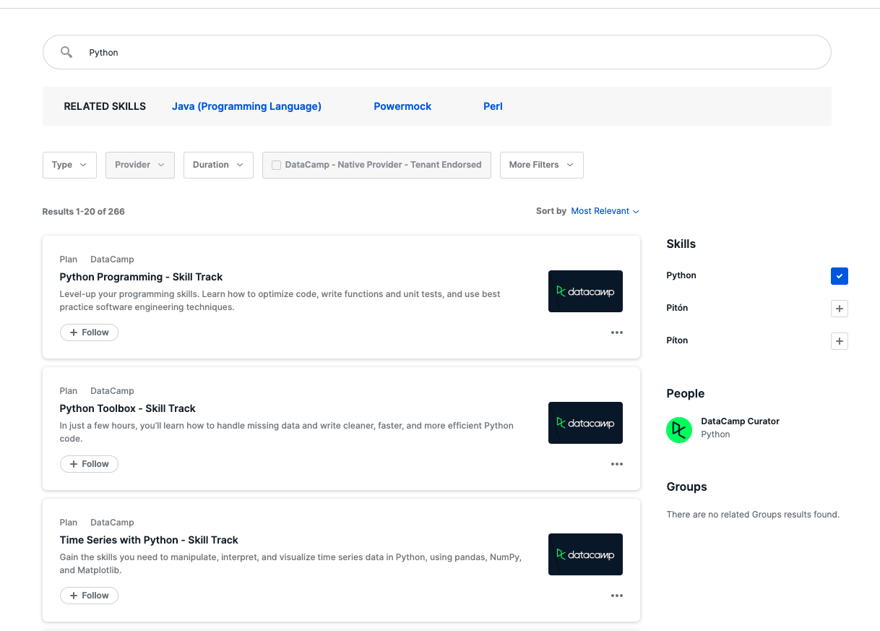Click the Groups sidebar heading
880x631 pixels.
(x=686, y=487)
